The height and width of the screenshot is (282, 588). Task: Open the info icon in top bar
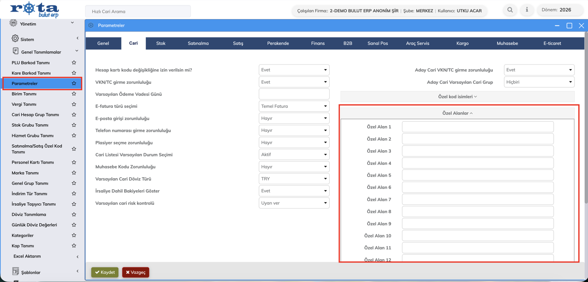tap(527, 10)
